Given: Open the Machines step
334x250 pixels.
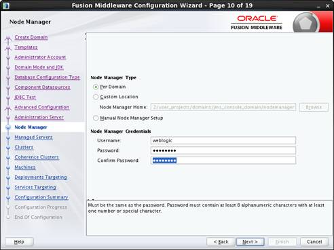Looking at the screenshot, I should point(25,167).
